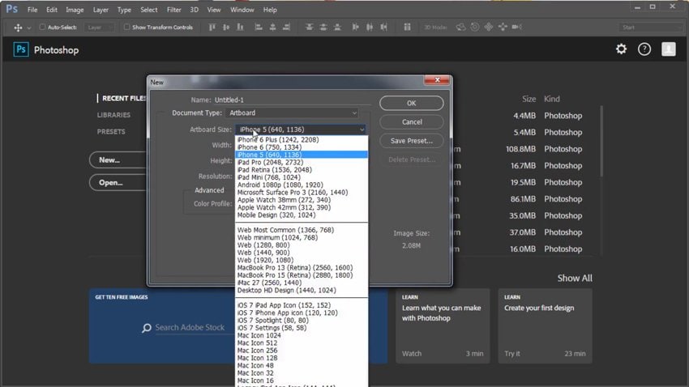
Task: Open the File menu
Action: click(32, 10)
